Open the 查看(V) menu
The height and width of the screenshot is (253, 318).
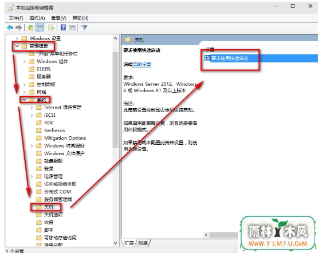point(58,18)
